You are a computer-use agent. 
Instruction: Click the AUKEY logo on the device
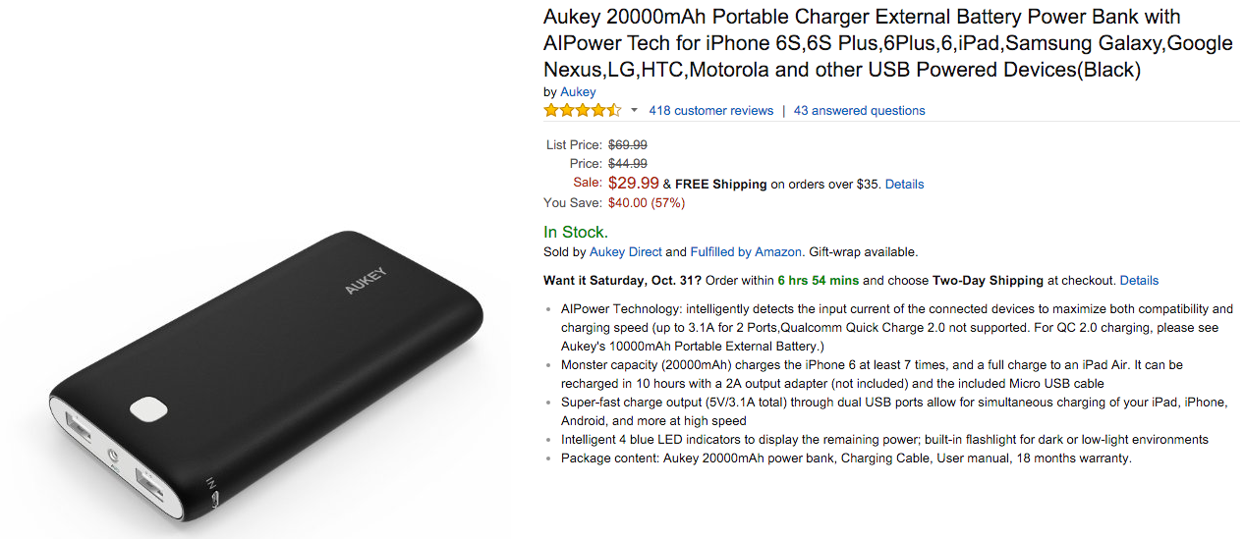(x=366, y=281)
